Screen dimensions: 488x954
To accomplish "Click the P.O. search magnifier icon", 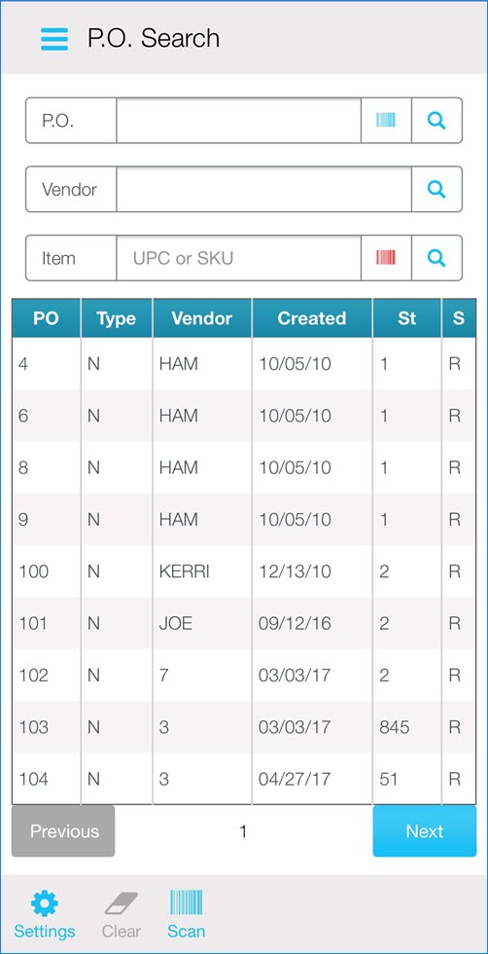I will tap(436, 121).
